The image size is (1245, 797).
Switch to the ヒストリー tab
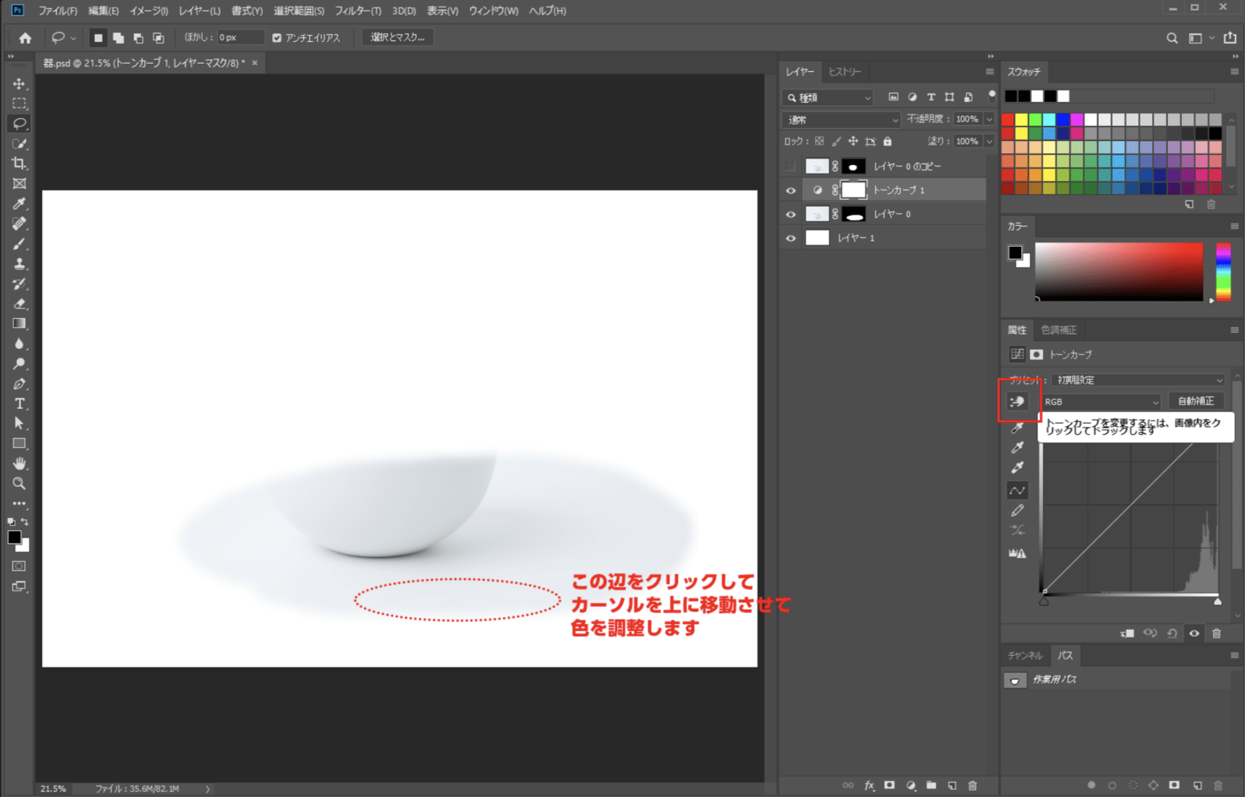click(x=844, y=72)
